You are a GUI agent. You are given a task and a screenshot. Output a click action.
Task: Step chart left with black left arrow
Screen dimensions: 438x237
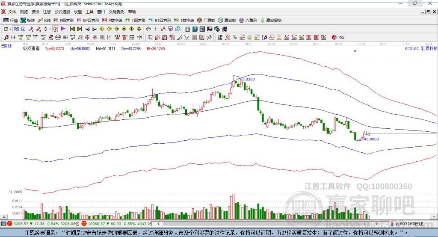pos(87,29)
